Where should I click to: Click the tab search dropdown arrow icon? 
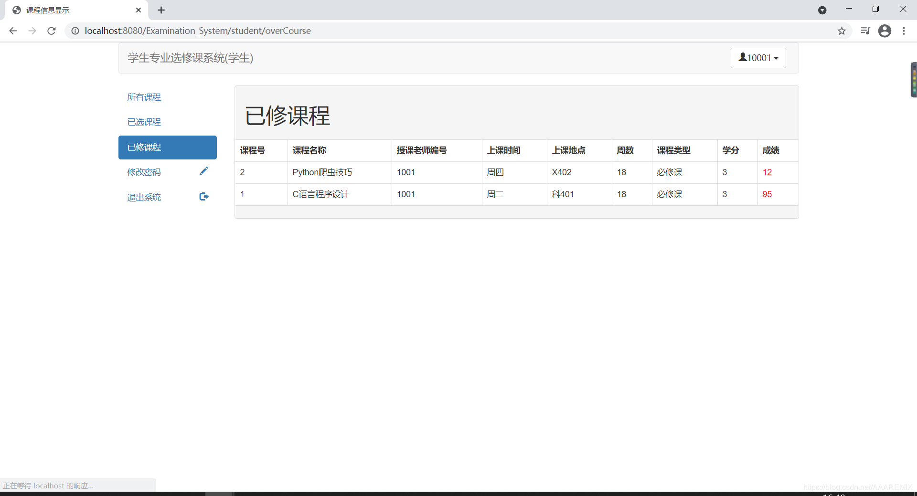(x=822, y=10)
